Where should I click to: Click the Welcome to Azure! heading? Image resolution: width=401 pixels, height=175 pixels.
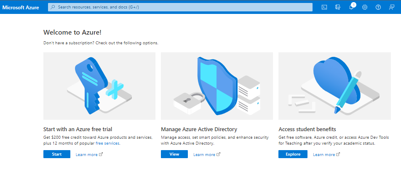72,32
